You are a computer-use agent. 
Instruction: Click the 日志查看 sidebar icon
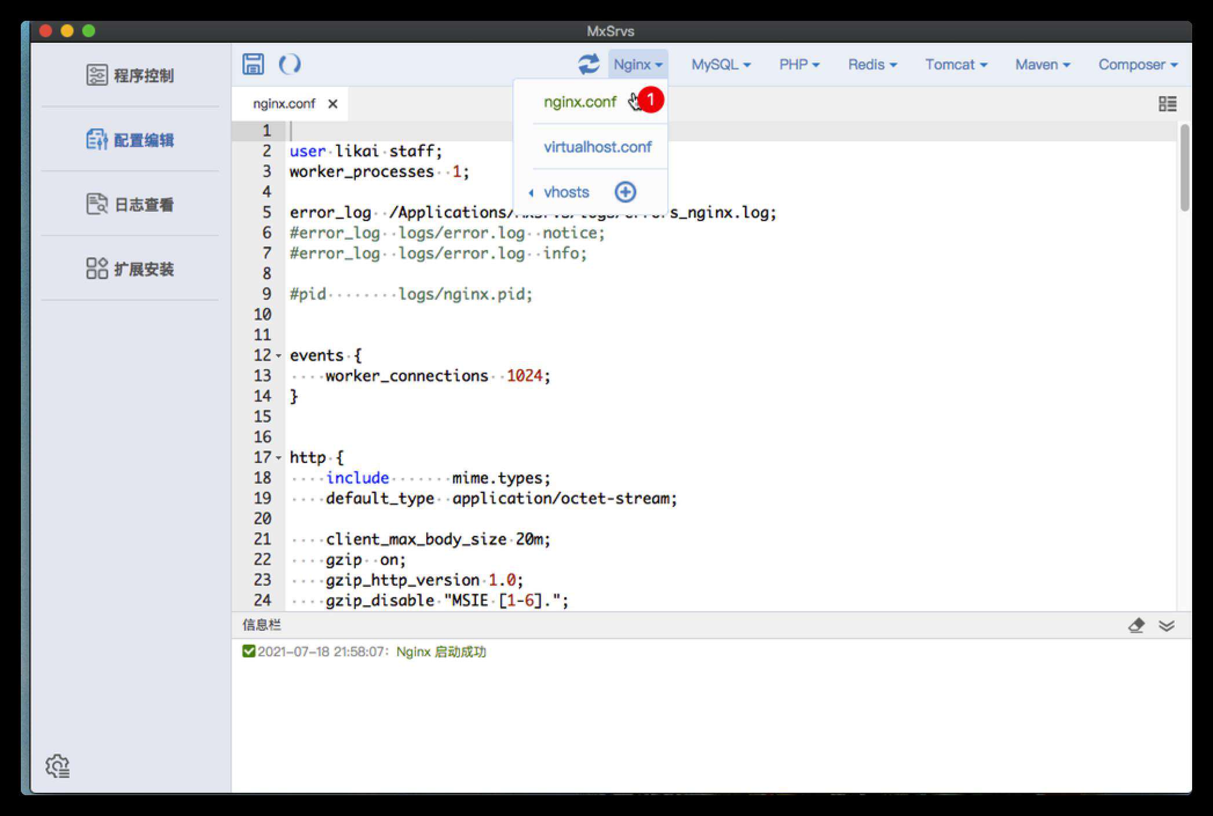pyautogui.click(x=97, y=204)
